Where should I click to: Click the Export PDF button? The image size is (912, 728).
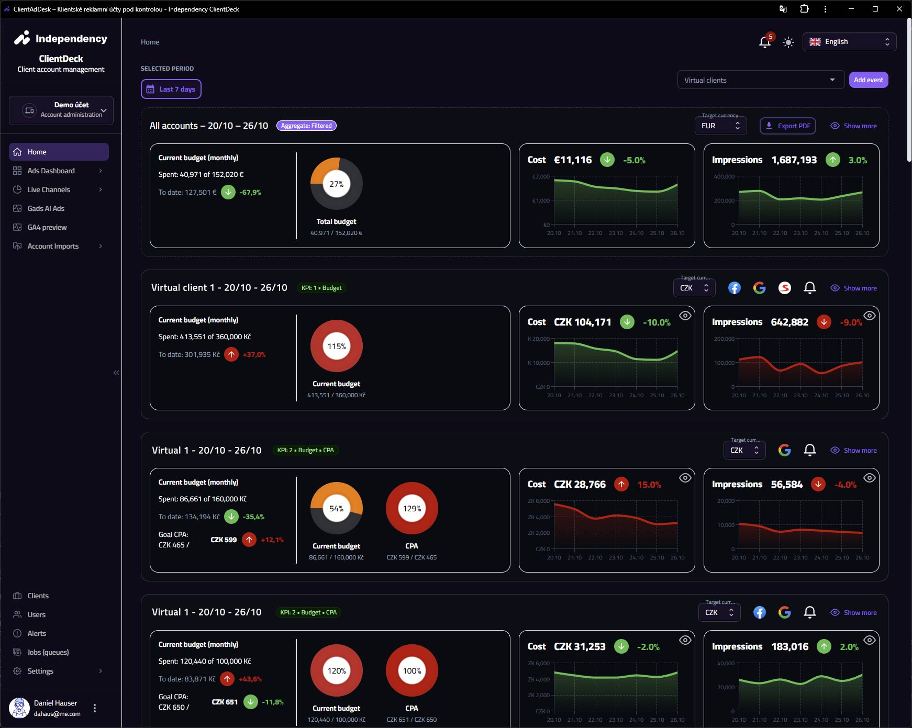[788, 126]
